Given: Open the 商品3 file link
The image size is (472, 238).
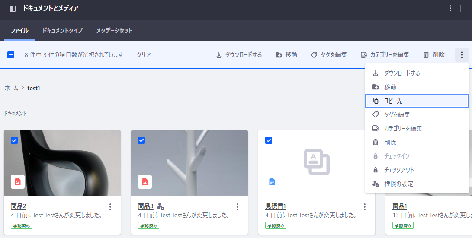Looking at the screenshot, I should point(146,206).
